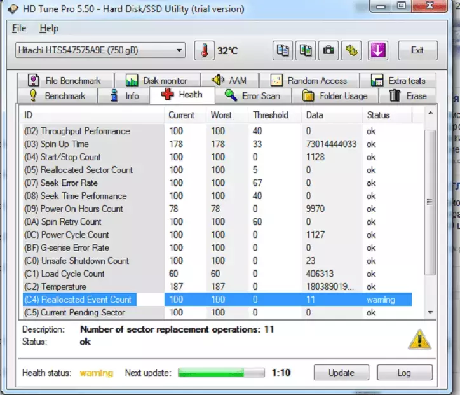
Task: Select the (03) Spin Up Time row
Action: click(x=217, y=144)
